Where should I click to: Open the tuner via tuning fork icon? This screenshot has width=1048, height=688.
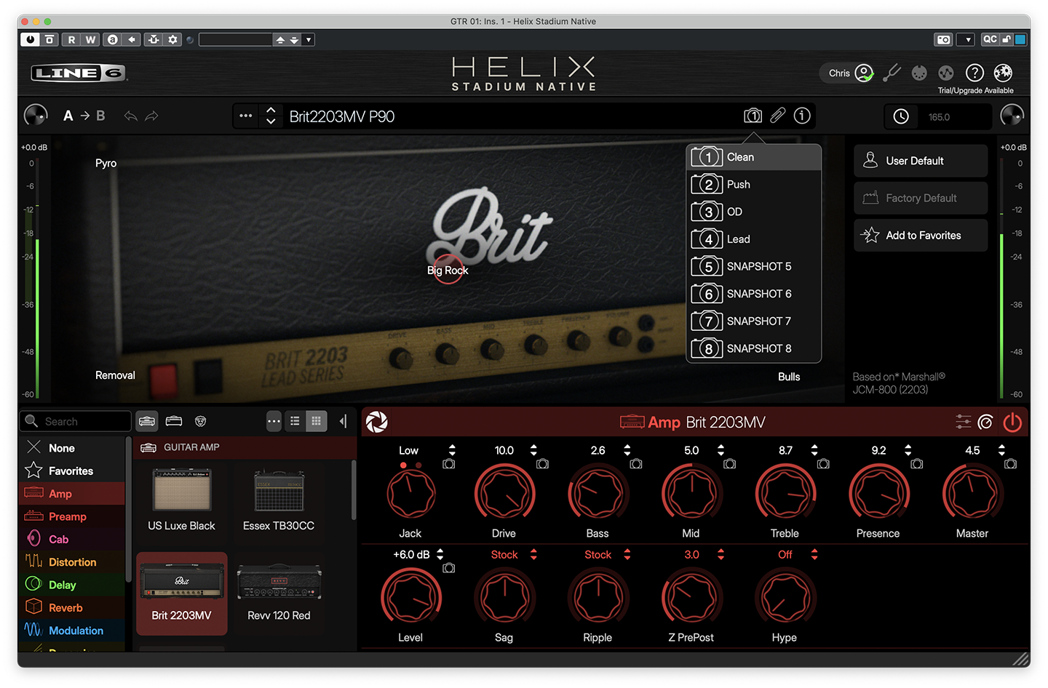pos(892,73)
